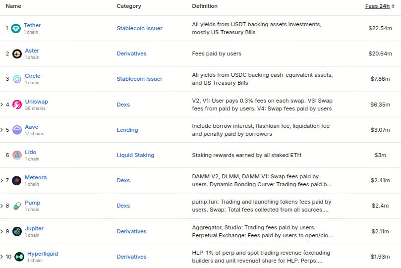The width and height of the screenshot is (401, 268).
Task: Select Jupiter's $2.11m fee value
Action: tap(380, 231)
